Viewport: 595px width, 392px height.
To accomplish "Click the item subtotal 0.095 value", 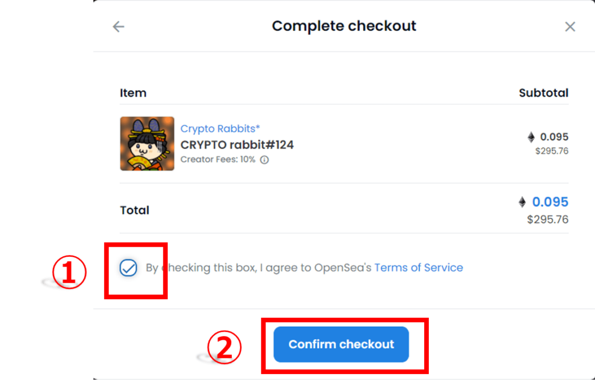I will (x=554, y=137).
